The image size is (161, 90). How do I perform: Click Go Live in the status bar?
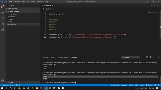tap(149, 85)
